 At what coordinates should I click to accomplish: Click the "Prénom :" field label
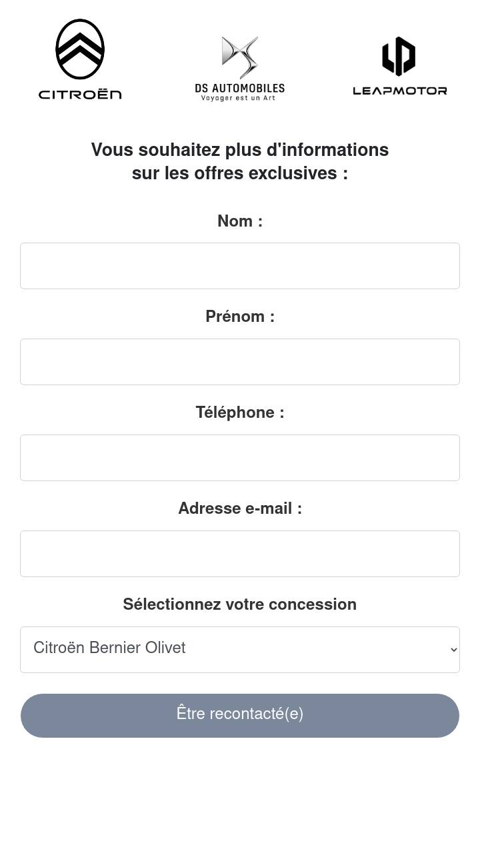pyautogui.click(x=240, y=317)
